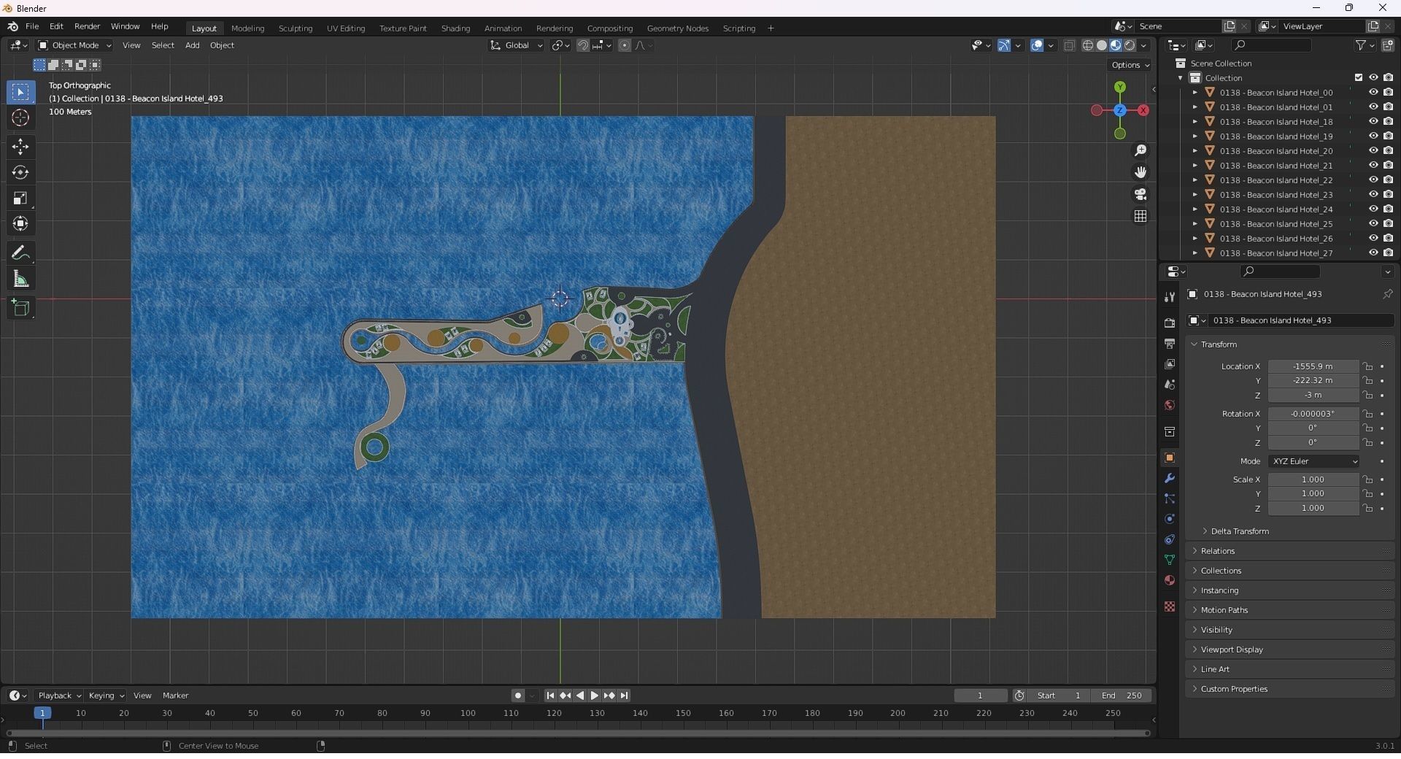Image resolution: width=1401 pixels, height=759 pixels.
Task: Open the Object Mode dropdown
Action: [74, 45]
